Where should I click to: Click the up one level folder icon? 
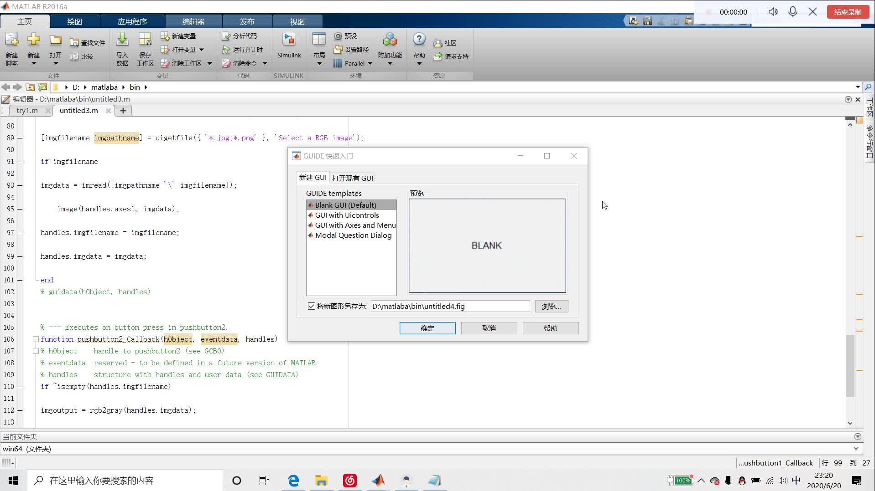(30, 87)
